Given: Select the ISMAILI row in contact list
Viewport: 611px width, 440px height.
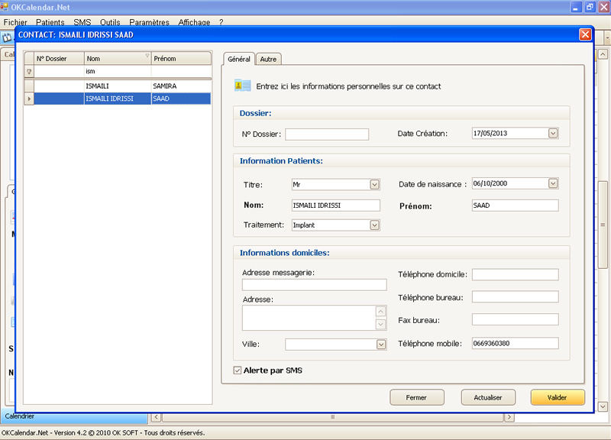Looking at the screenshot, I should [x=118, y=86].
